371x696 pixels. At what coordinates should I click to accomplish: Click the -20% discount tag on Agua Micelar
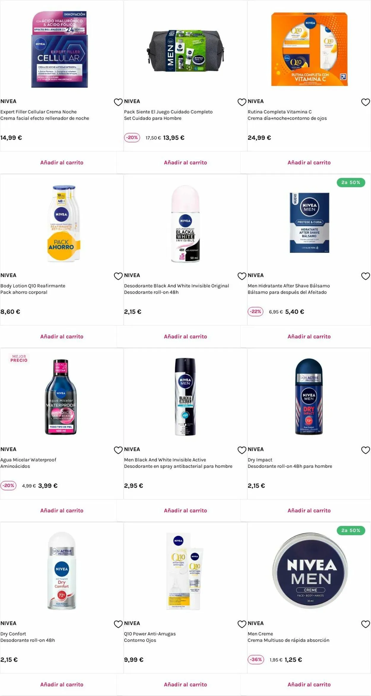tap(8, 485)
